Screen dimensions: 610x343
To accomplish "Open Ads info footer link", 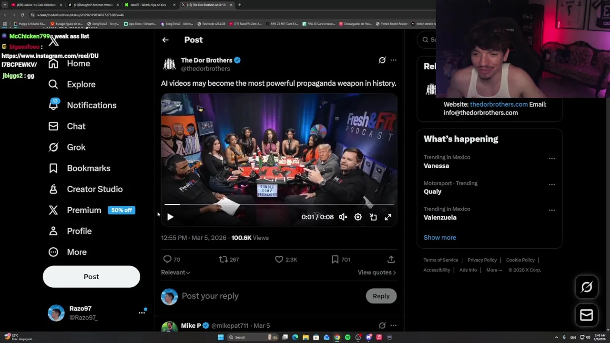I will pyautogui.click(x=468, y=270).
